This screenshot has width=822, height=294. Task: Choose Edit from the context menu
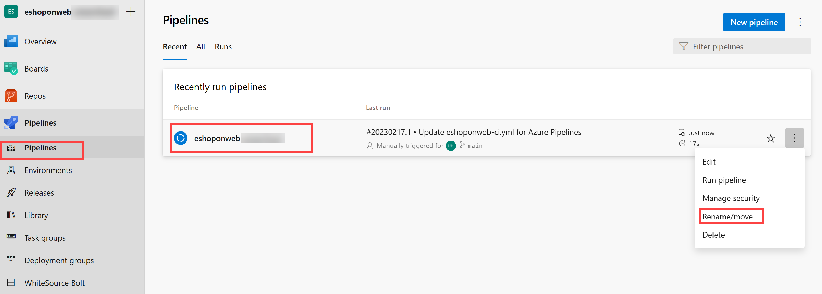click(709, 162)
